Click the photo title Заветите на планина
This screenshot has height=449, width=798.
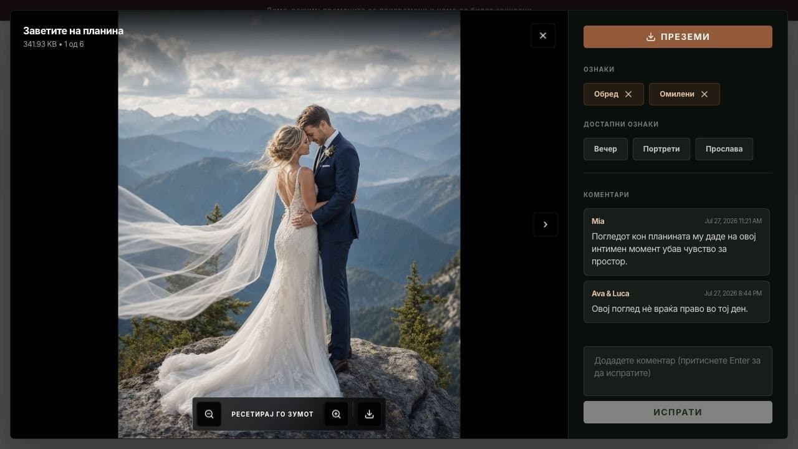click(x=73, y=31)
